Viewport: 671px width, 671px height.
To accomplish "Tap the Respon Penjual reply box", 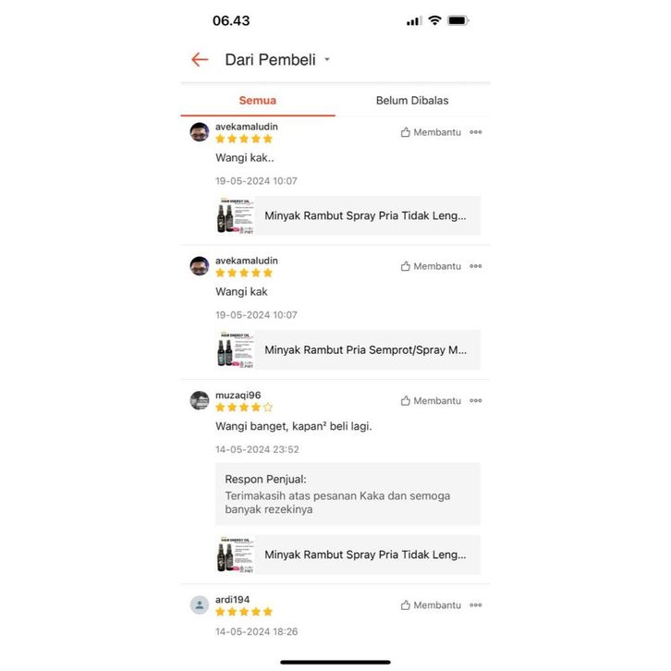I will 348,494.
